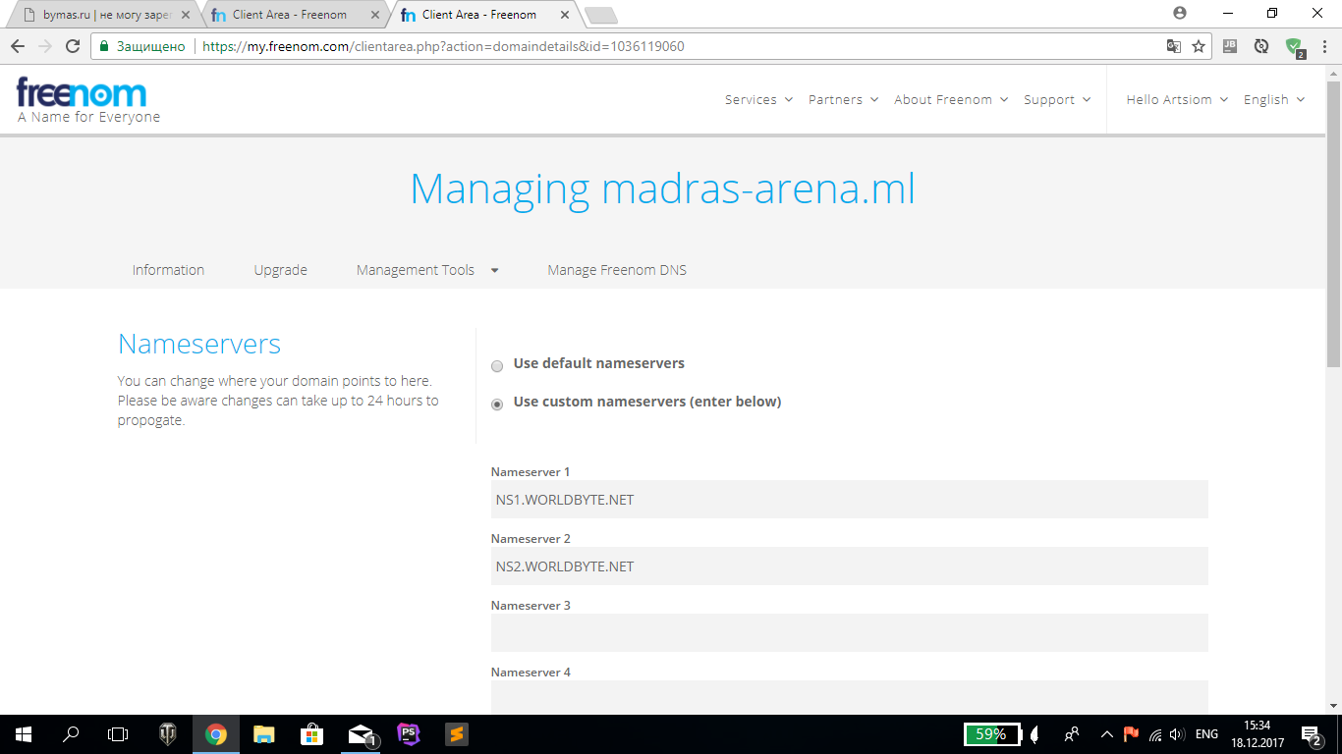Expand the English language selector
This screenshot has width=1342, height=754.
pos(1273,99)
